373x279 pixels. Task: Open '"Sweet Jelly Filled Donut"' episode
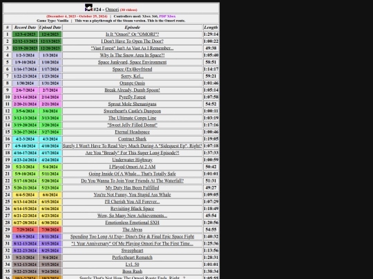click(132, 125)
